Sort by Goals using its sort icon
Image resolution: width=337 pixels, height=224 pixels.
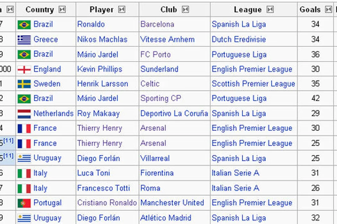tap(328, 10)
